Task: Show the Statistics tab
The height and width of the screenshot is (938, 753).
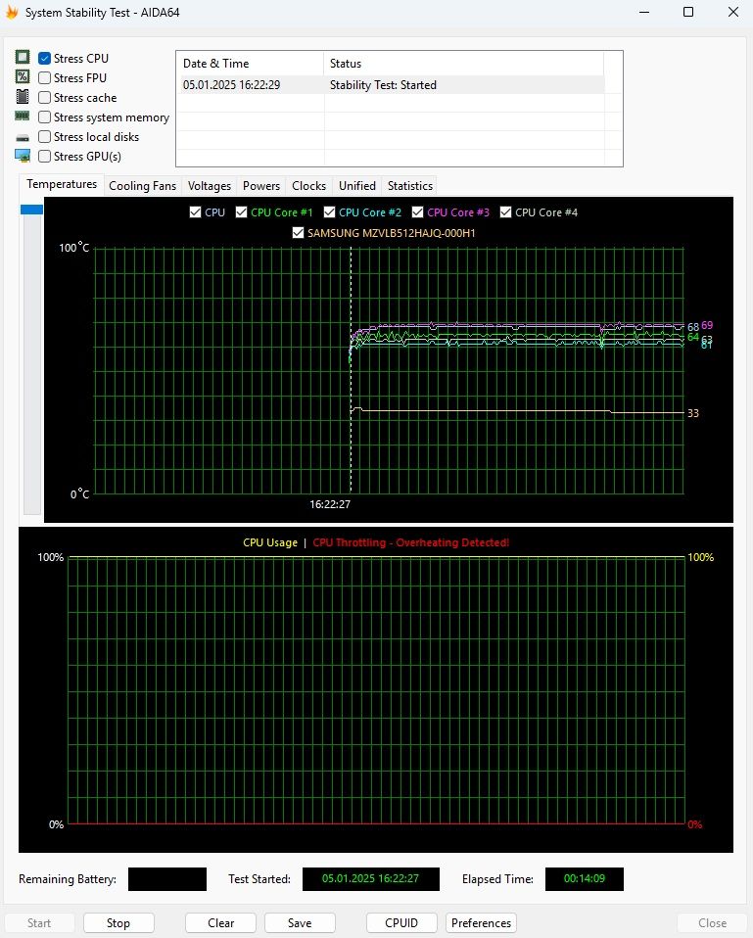Action: coord(410,186)
